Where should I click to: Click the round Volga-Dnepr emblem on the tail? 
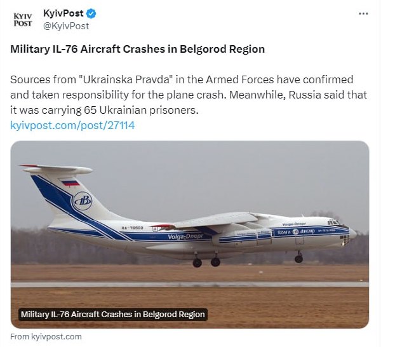[81, 202]
